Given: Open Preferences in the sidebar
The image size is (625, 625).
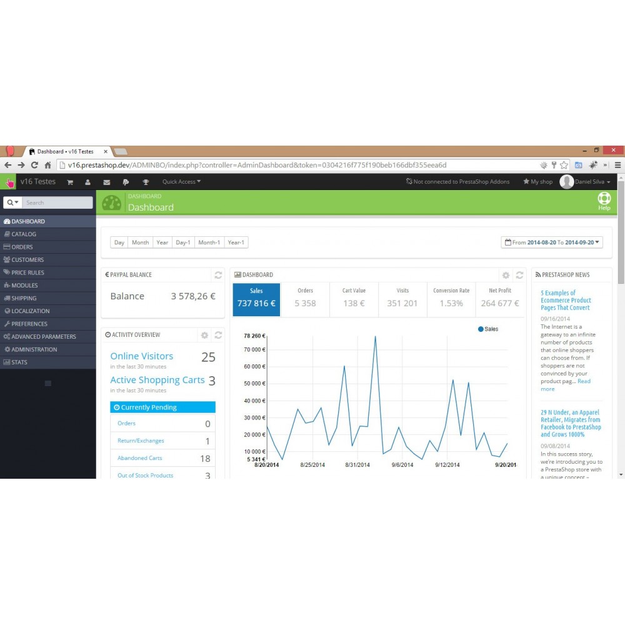Looking at the screenshot, I should point(48,324).
